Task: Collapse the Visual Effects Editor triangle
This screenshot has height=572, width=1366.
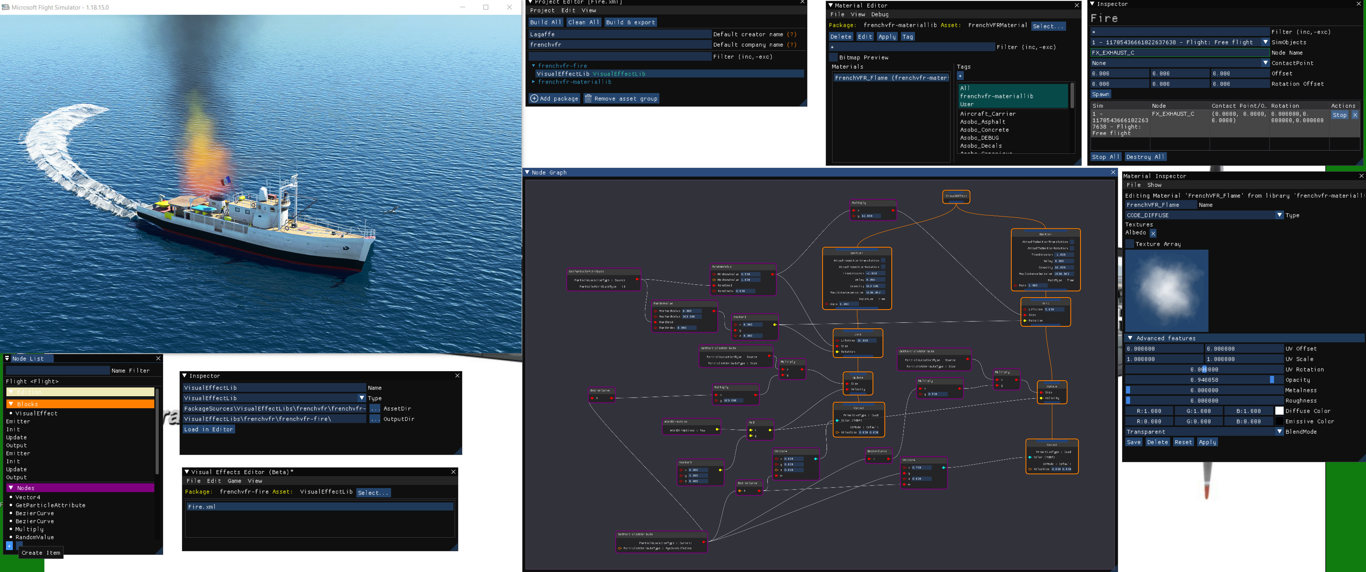Action: pos(186,472)
